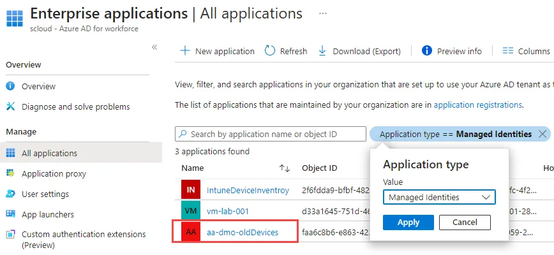The height and width of the screenshot is (255, 554).
Task: Apply the Application type filter
Action: point(408,222)
